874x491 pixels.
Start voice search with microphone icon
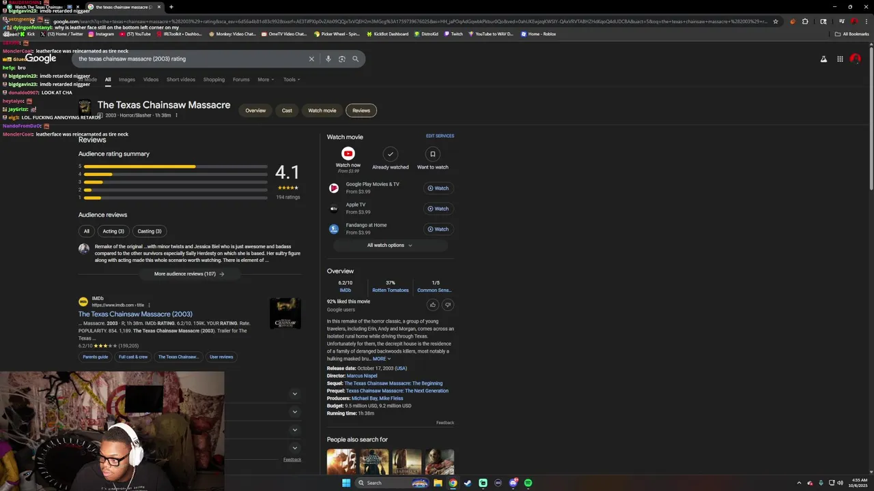coord(328,59)
